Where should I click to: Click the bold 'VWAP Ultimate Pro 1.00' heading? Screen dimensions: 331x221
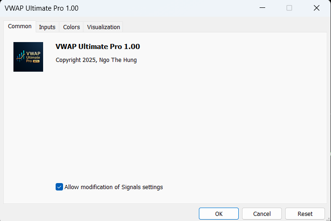97,47
